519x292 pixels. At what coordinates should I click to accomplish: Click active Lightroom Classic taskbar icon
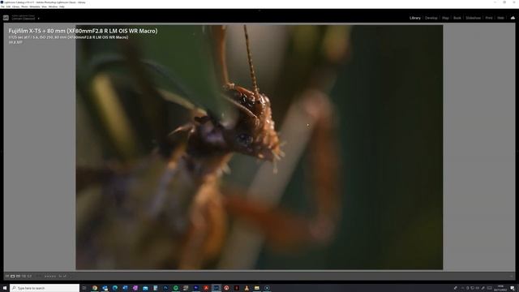click(x=217, y=288)
